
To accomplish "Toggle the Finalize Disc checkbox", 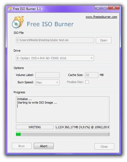I will click(87, 82).
